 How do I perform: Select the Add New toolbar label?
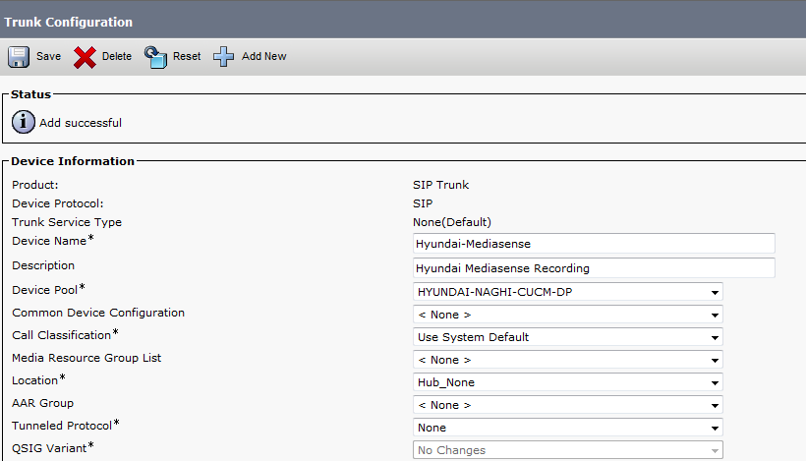263,57
